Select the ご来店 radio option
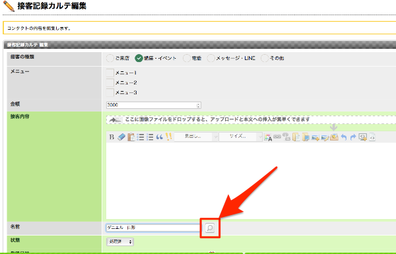 click(110, 58)
